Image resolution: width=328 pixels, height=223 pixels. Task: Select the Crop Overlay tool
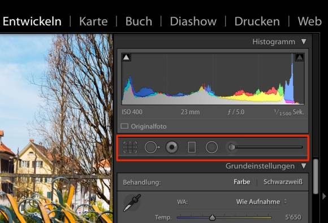130,147
